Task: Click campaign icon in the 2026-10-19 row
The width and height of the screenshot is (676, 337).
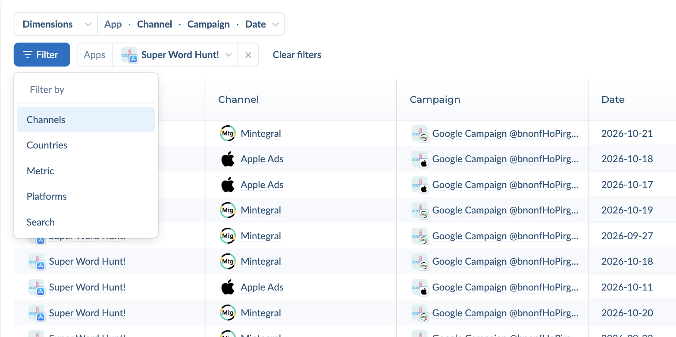Action: [420, 210]
